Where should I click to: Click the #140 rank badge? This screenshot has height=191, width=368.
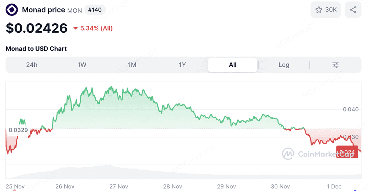coord(95,10)
